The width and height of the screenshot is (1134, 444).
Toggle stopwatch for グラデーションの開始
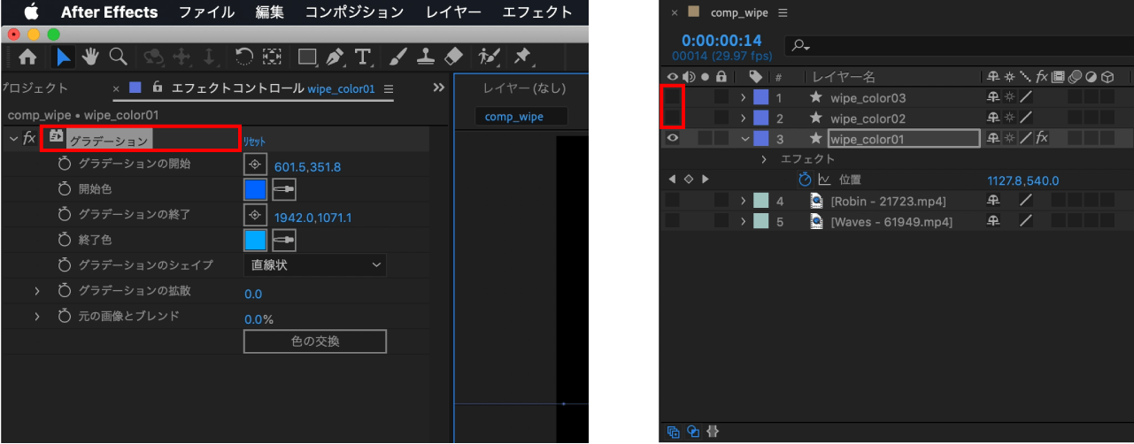point(64,165)
